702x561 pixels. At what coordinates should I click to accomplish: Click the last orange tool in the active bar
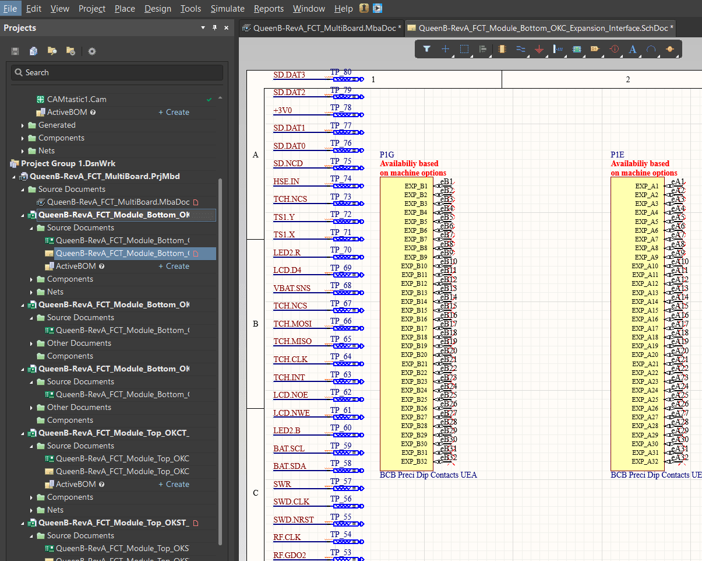point(670,50)
